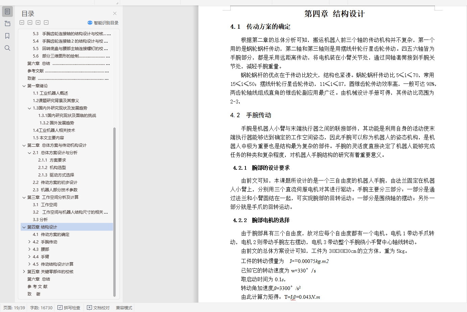Collapse the 第二章 总体方案与传动机构设计 node
The width and height of the screenshot is (467, 312).
pyautogui.click(x=24, y=145)
